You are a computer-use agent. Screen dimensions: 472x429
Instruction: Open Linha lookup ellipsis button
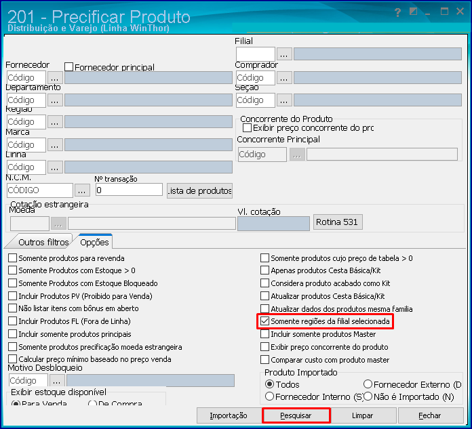(54, 167)
